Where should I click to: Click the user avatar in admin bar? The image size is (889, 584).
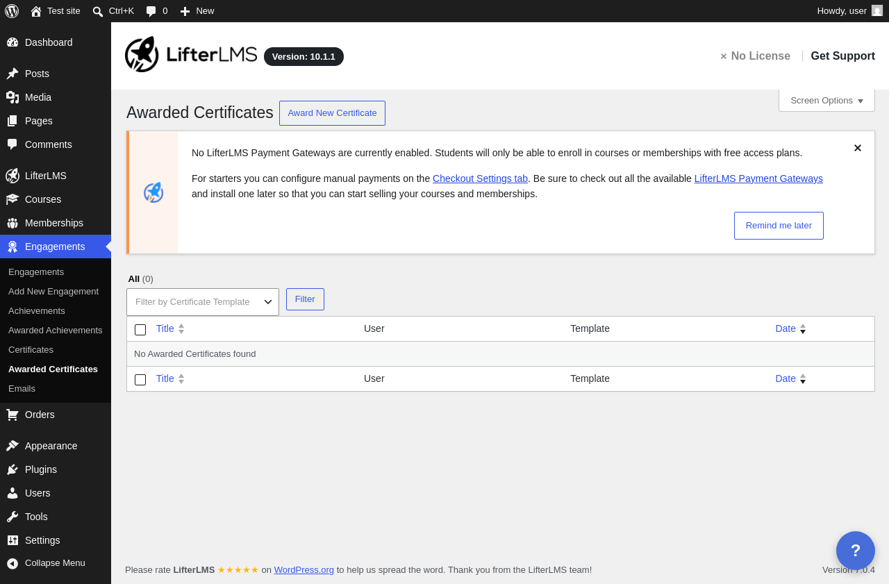click(877, 10)
